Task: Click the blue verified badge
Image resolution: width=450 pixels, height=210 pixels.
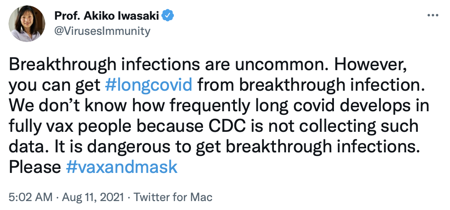Action: (168, 16)
